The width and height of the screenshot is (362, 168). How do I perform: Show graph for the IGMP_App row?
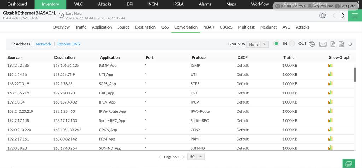(x=330, y=65)
